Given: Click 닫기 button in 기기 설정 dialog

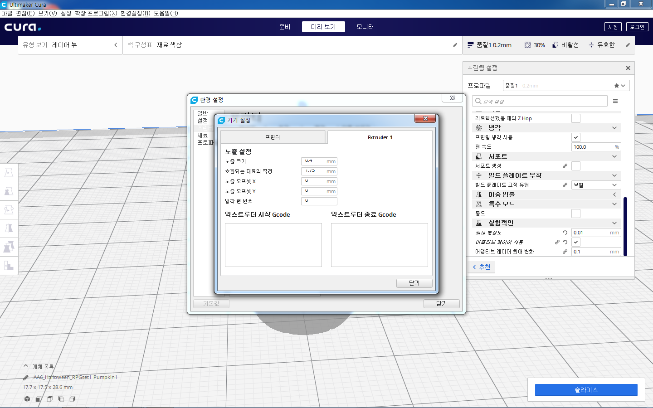Looking at the screenshot, I should tap(414, 283).
